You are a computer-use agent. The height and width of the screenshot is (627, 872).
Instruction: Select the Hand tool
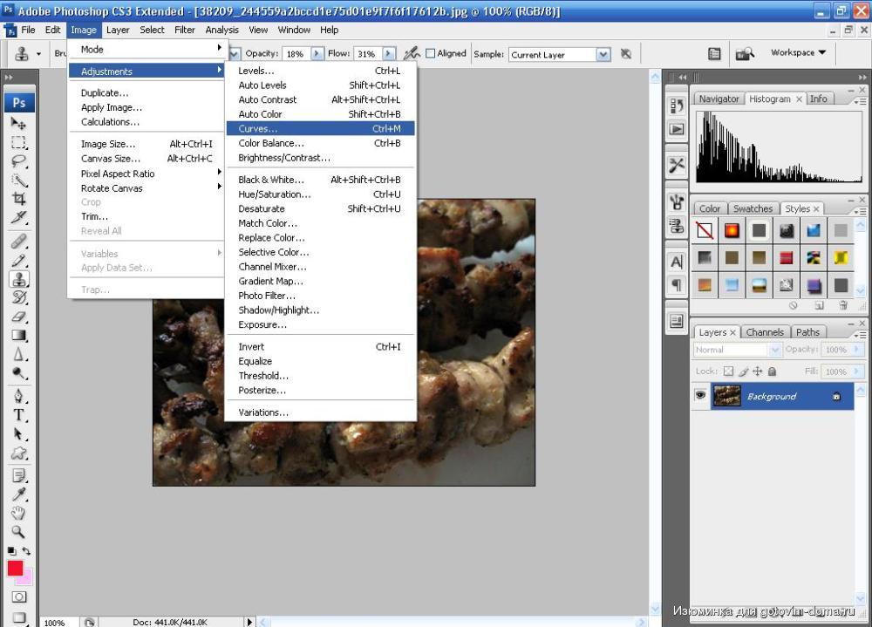[x=19, y=513]
